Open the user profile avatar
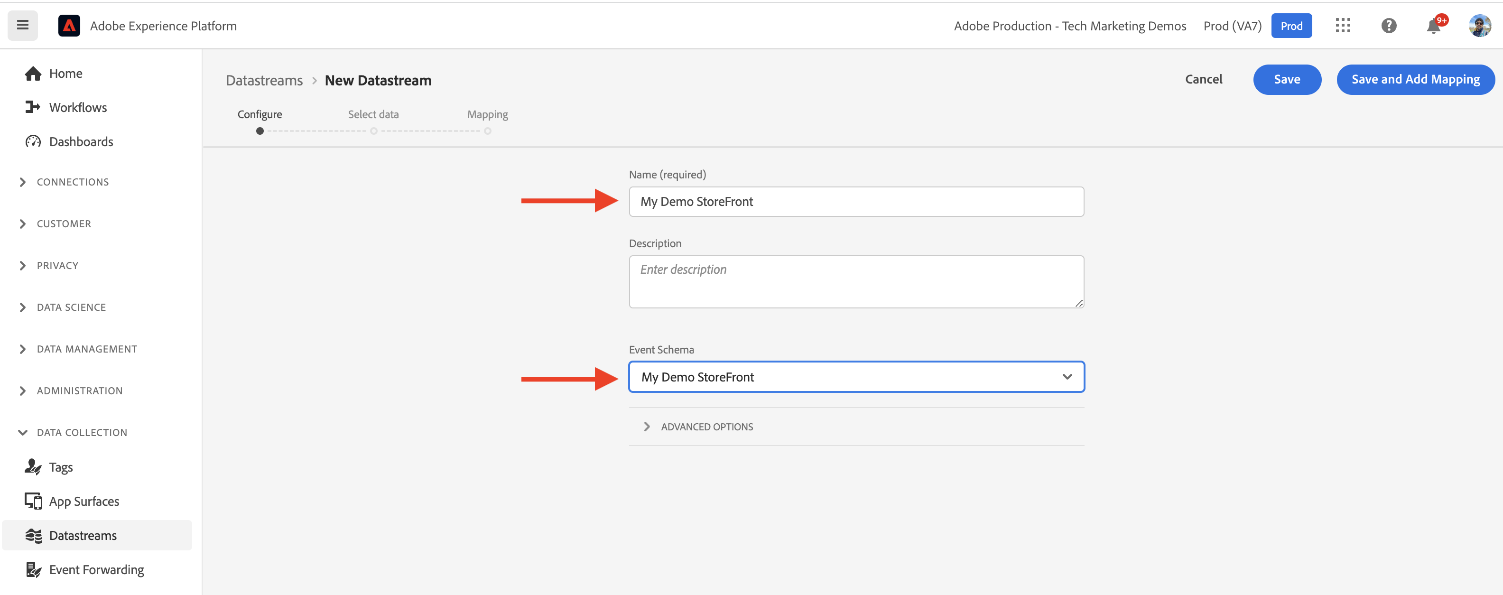 click(1479, 26)
